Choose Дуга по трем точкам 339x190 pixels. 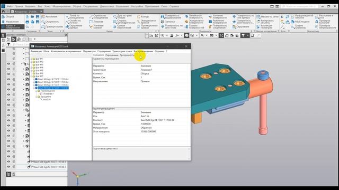[x=122, y=16]
